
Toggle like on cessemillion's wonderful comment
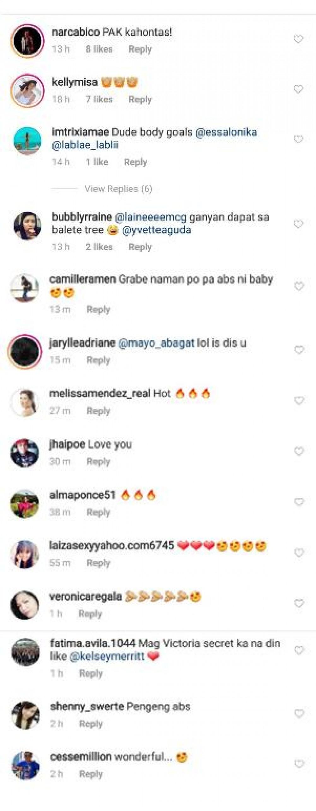[299, 764]
